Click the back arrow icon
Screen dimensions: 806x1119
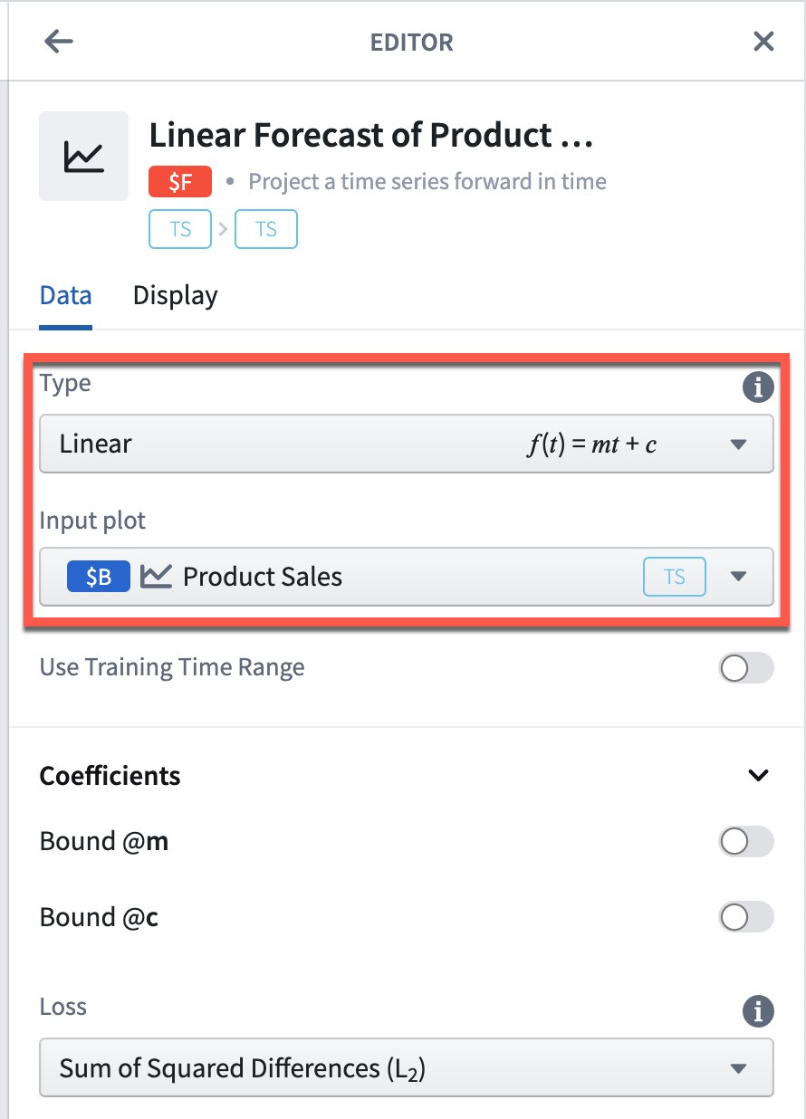59,42
